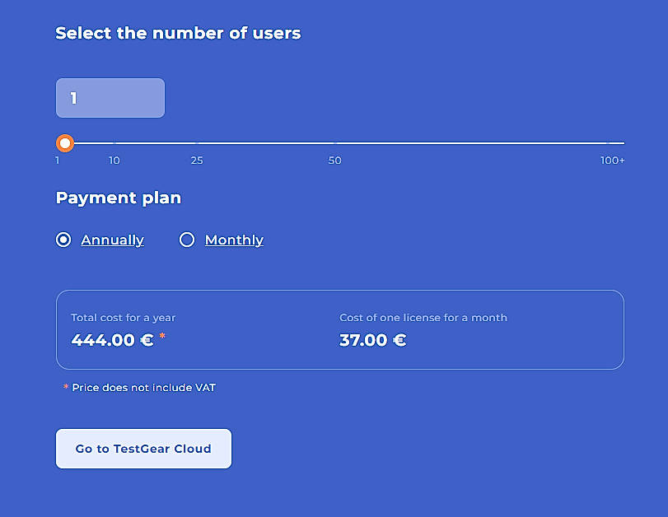Click the VAT disclaimer note
This screenshot has height=517, width=668.
[140, 387]
